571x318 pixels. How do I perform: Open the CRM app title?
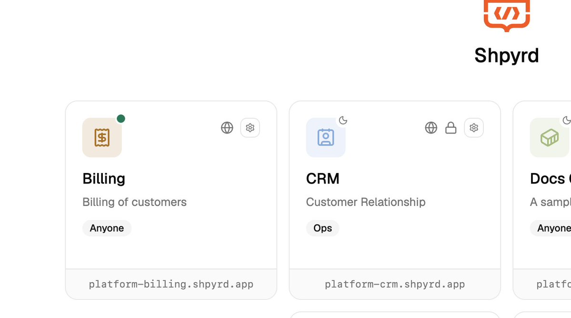click(322, 179)
